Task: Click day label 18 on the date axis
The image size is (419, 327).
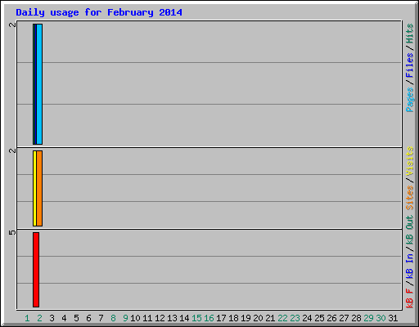Action: coord(233,318)
